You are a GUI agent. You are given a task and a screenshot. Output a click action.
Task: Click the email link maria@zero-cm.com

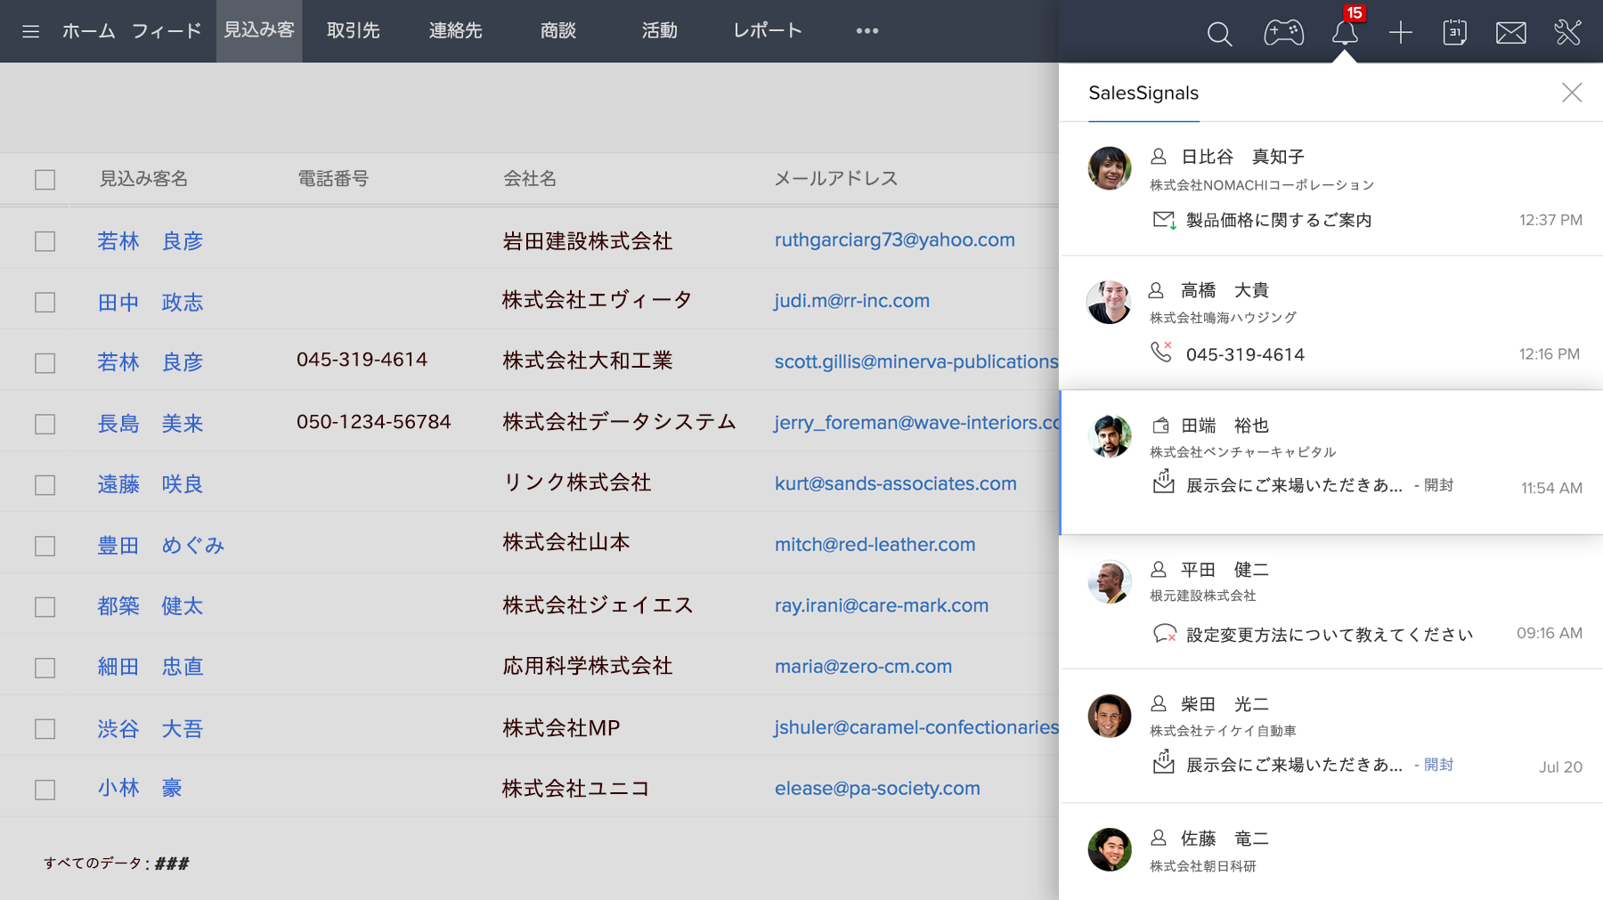pos(863,667)
